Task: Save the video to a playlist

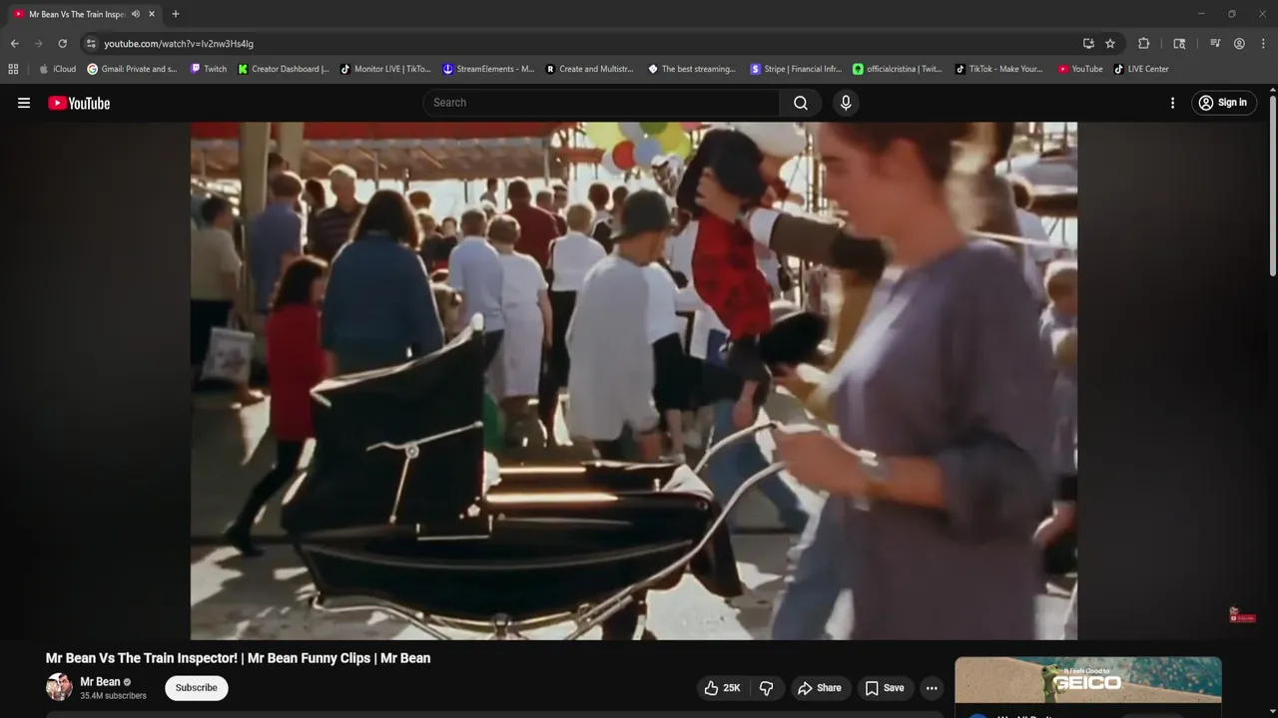Action: 885,688
